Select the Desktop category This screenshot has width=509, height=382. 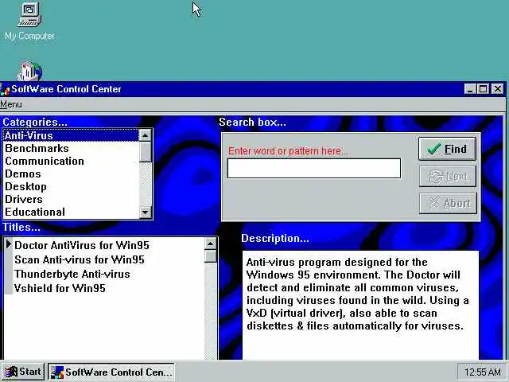click(x=71, y=186)
